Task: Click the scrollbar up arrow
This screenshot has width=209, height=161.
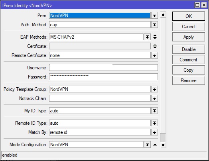Action: click(163, 15)
